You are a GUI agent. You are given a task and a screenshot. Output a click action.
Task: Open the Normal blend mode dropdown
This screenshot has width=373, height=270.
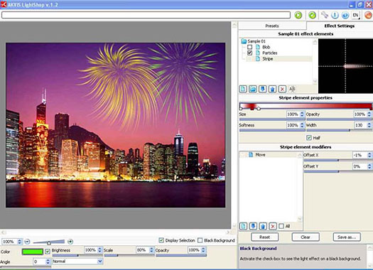(77, 261)
